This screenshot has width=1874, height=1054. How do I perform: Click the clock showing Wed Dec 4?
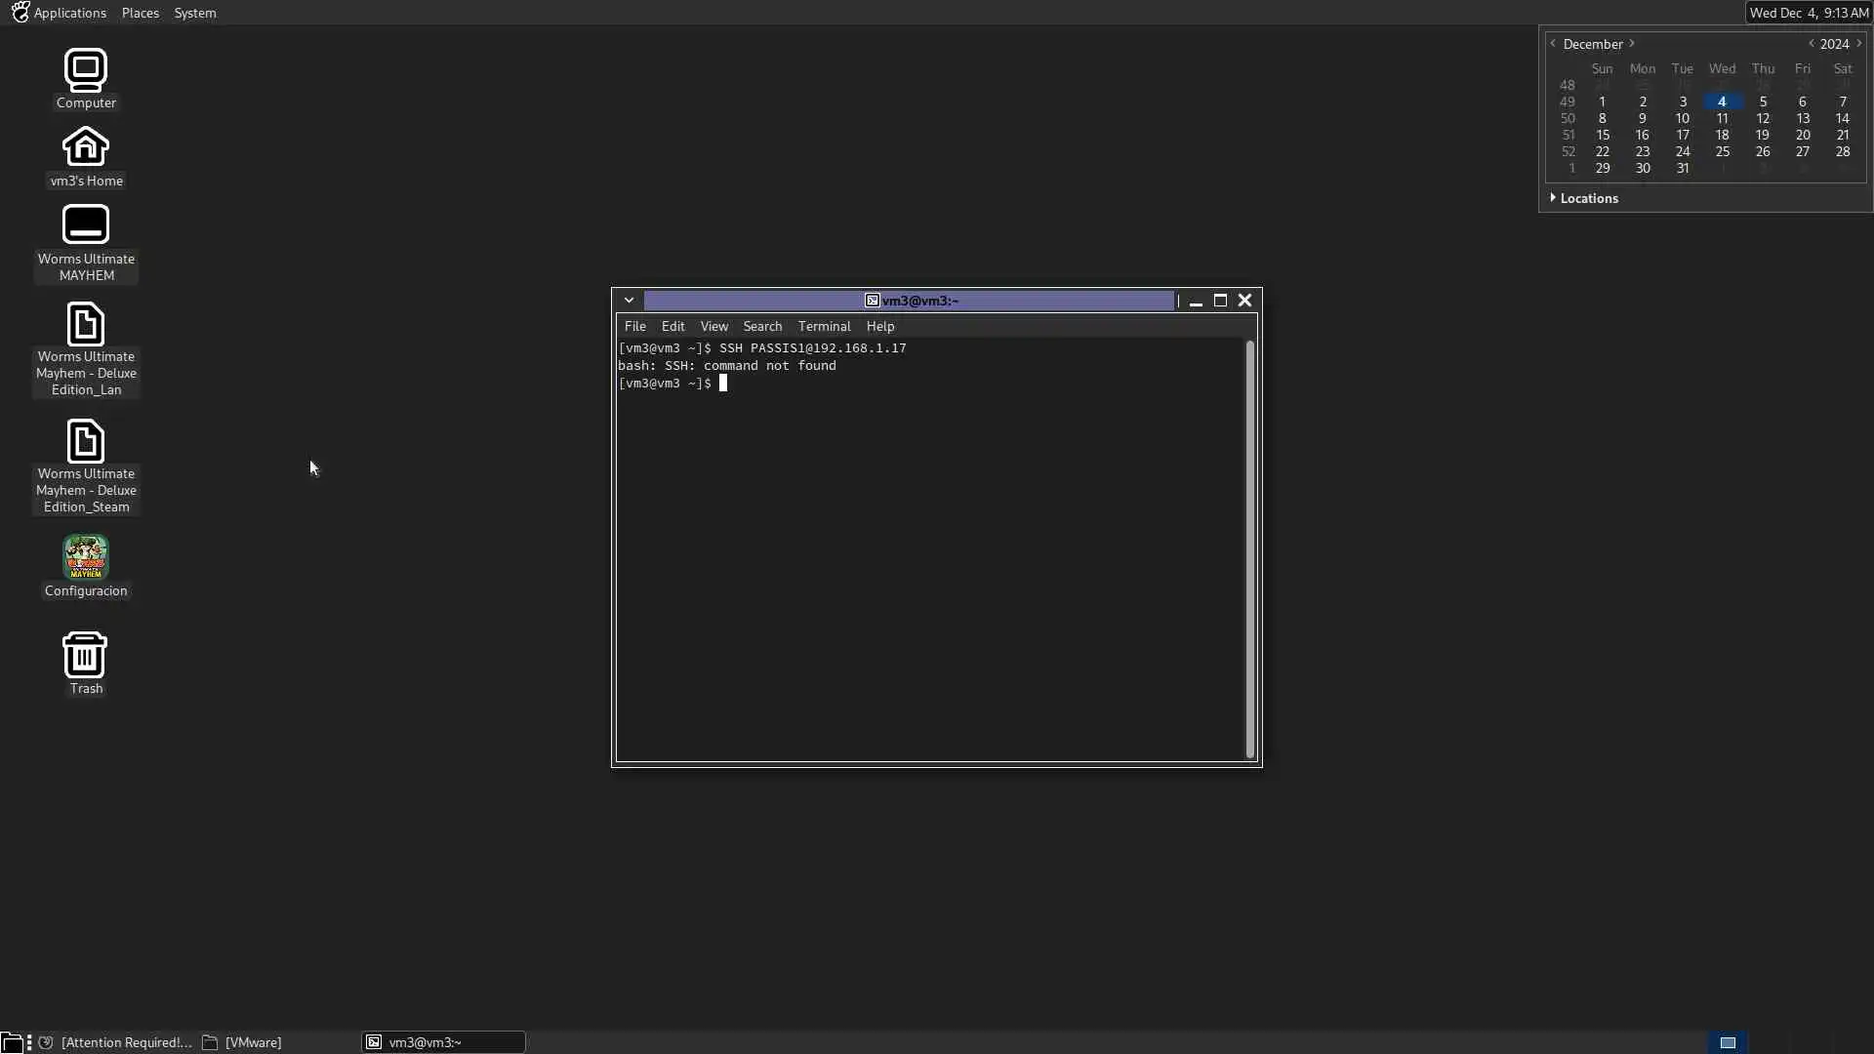[1808, 13]
